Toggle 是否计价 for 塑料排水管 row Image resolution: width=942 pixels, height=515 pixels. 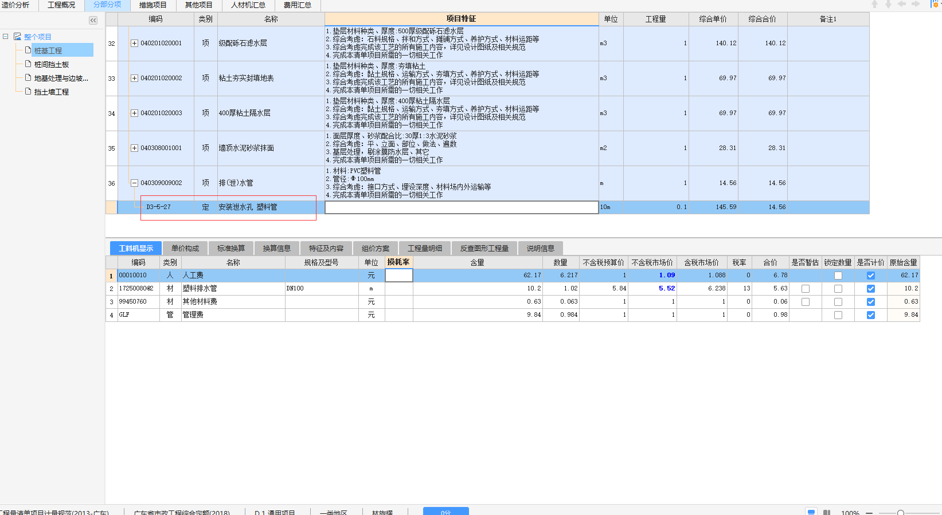point(871,289)
